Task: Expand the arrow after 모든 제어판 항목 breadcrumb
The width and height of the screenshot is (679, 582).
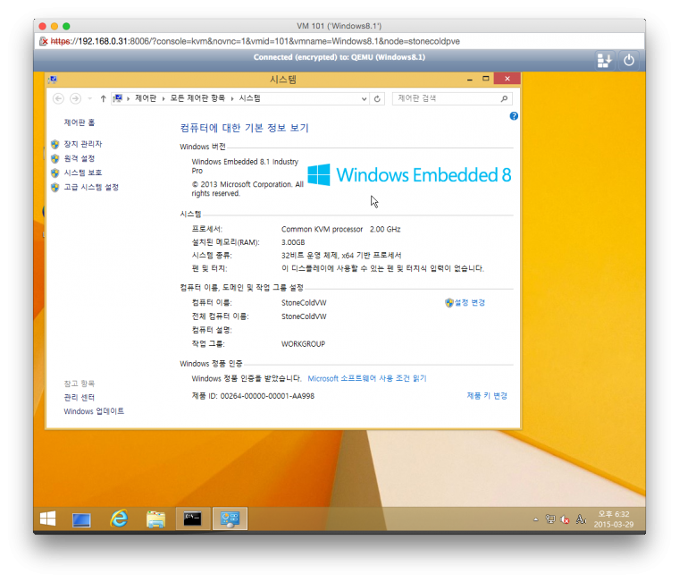Action: tap(232, 99)
